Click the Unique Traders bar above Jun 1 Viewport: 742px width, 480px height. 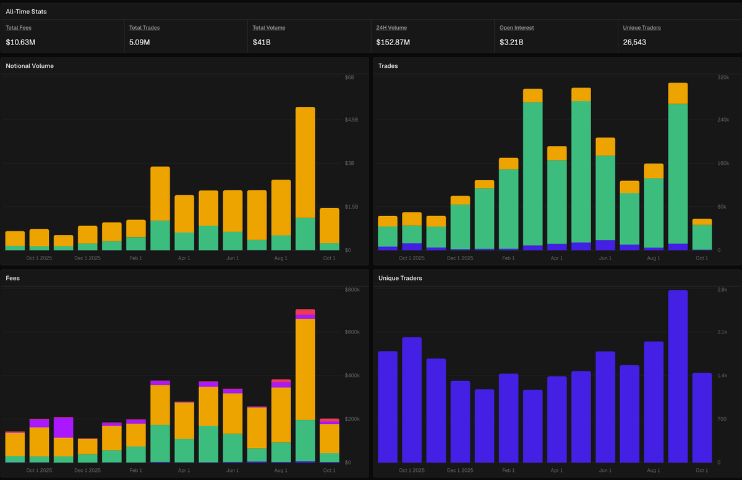click(605, 407)
